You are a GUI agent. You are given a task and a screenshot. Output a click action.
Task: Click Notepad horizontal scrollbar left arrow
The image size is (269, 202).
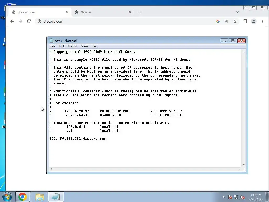pos(51,169)
